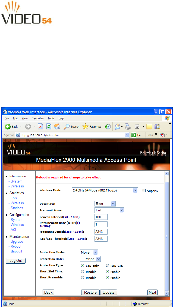
Task: Open the Protection Mode dropdown
Action: click(x=89, y=252)
